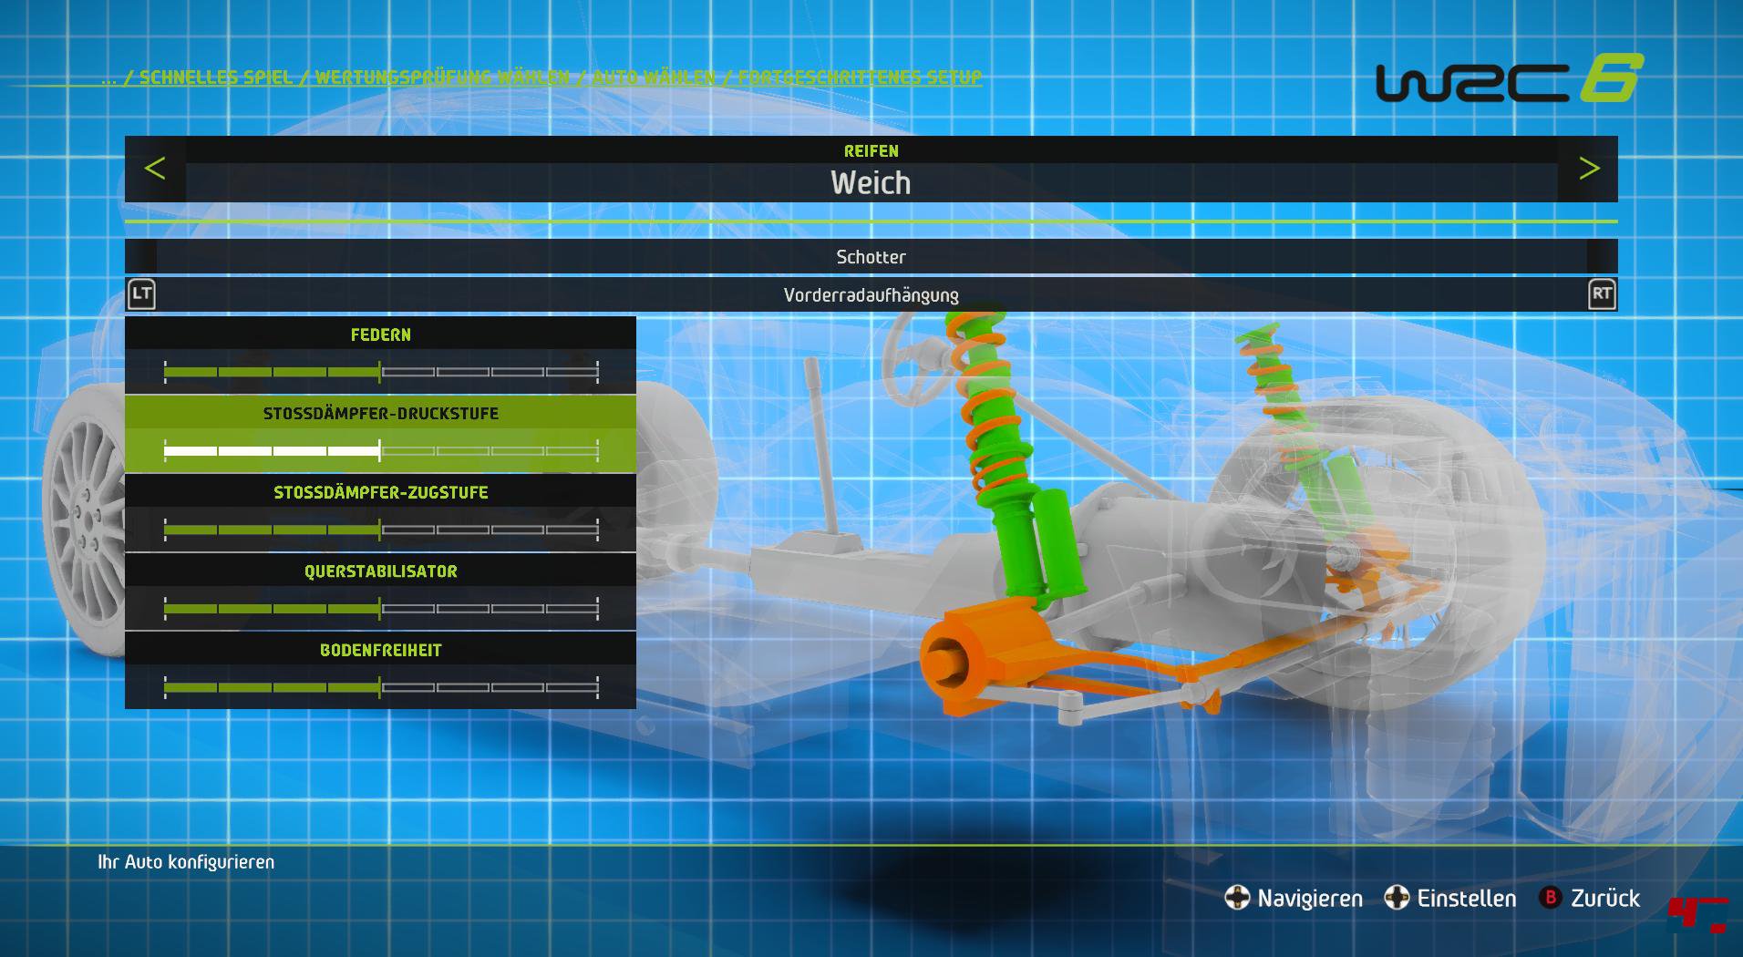Image resolution: width=1743 pixels, height=957 pixels.
Task: Click the Querstabilisator slider bar
Action: click(x=380, y=608)
